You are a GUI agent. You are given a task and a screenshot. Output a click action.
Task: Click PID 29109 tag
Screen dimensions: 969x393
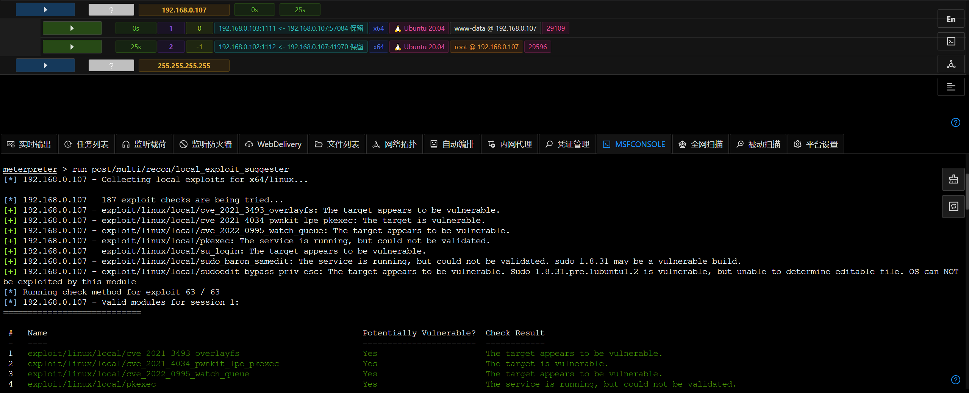(x=556, y=28)
